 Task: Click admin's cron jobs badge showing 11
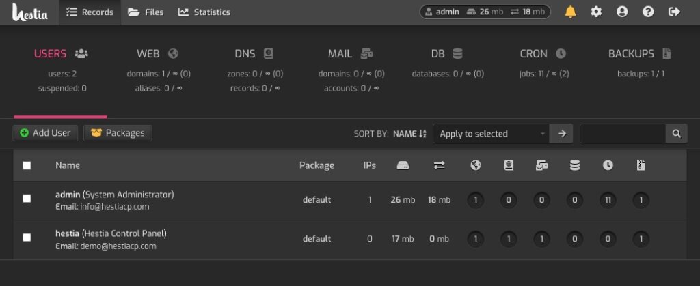[608, 200]
